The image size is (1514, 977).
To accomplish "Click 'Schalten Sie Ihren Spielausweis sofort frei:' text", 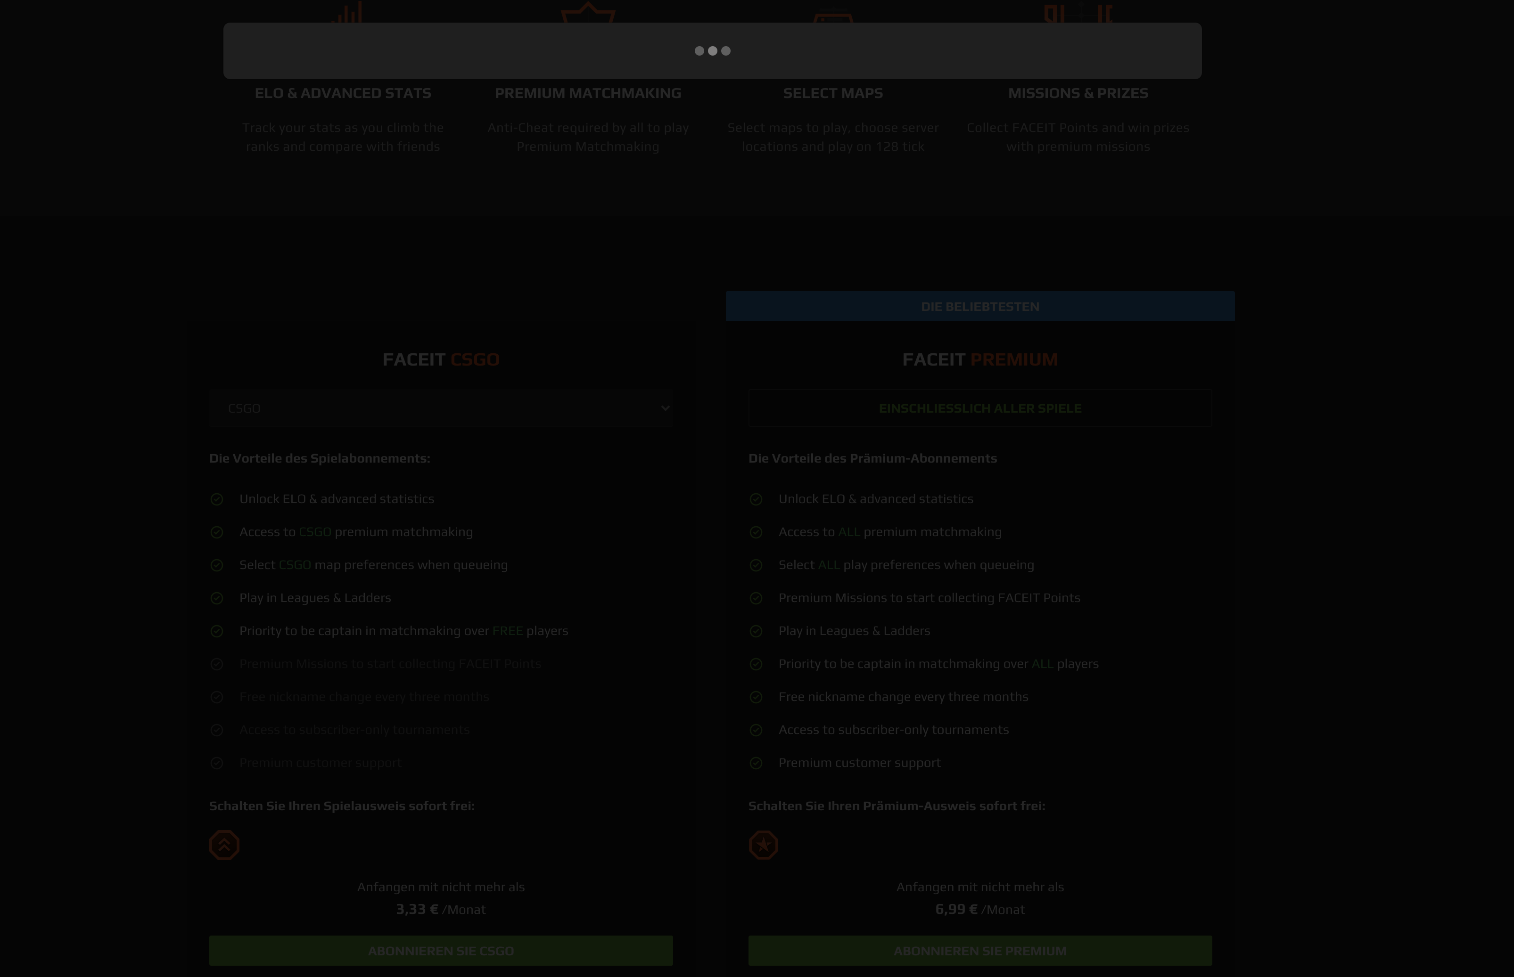I will 342,806.
